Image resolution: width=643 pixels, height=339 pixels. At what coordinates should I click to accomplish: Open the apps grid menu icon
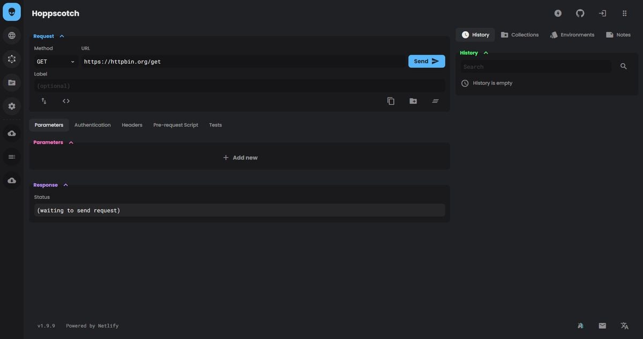point(625,13)
